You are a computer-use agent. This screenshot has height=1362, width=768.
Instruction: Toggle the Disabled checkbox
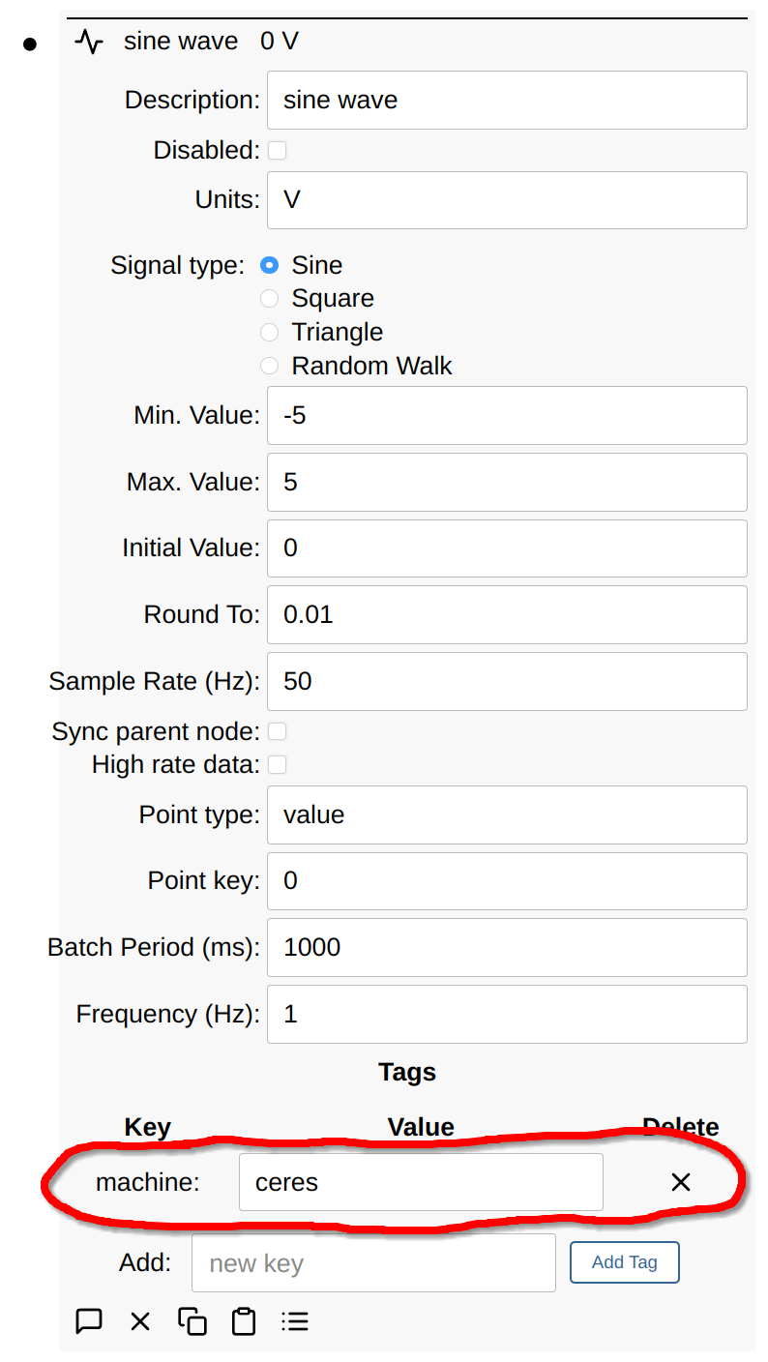coord(278,151)
